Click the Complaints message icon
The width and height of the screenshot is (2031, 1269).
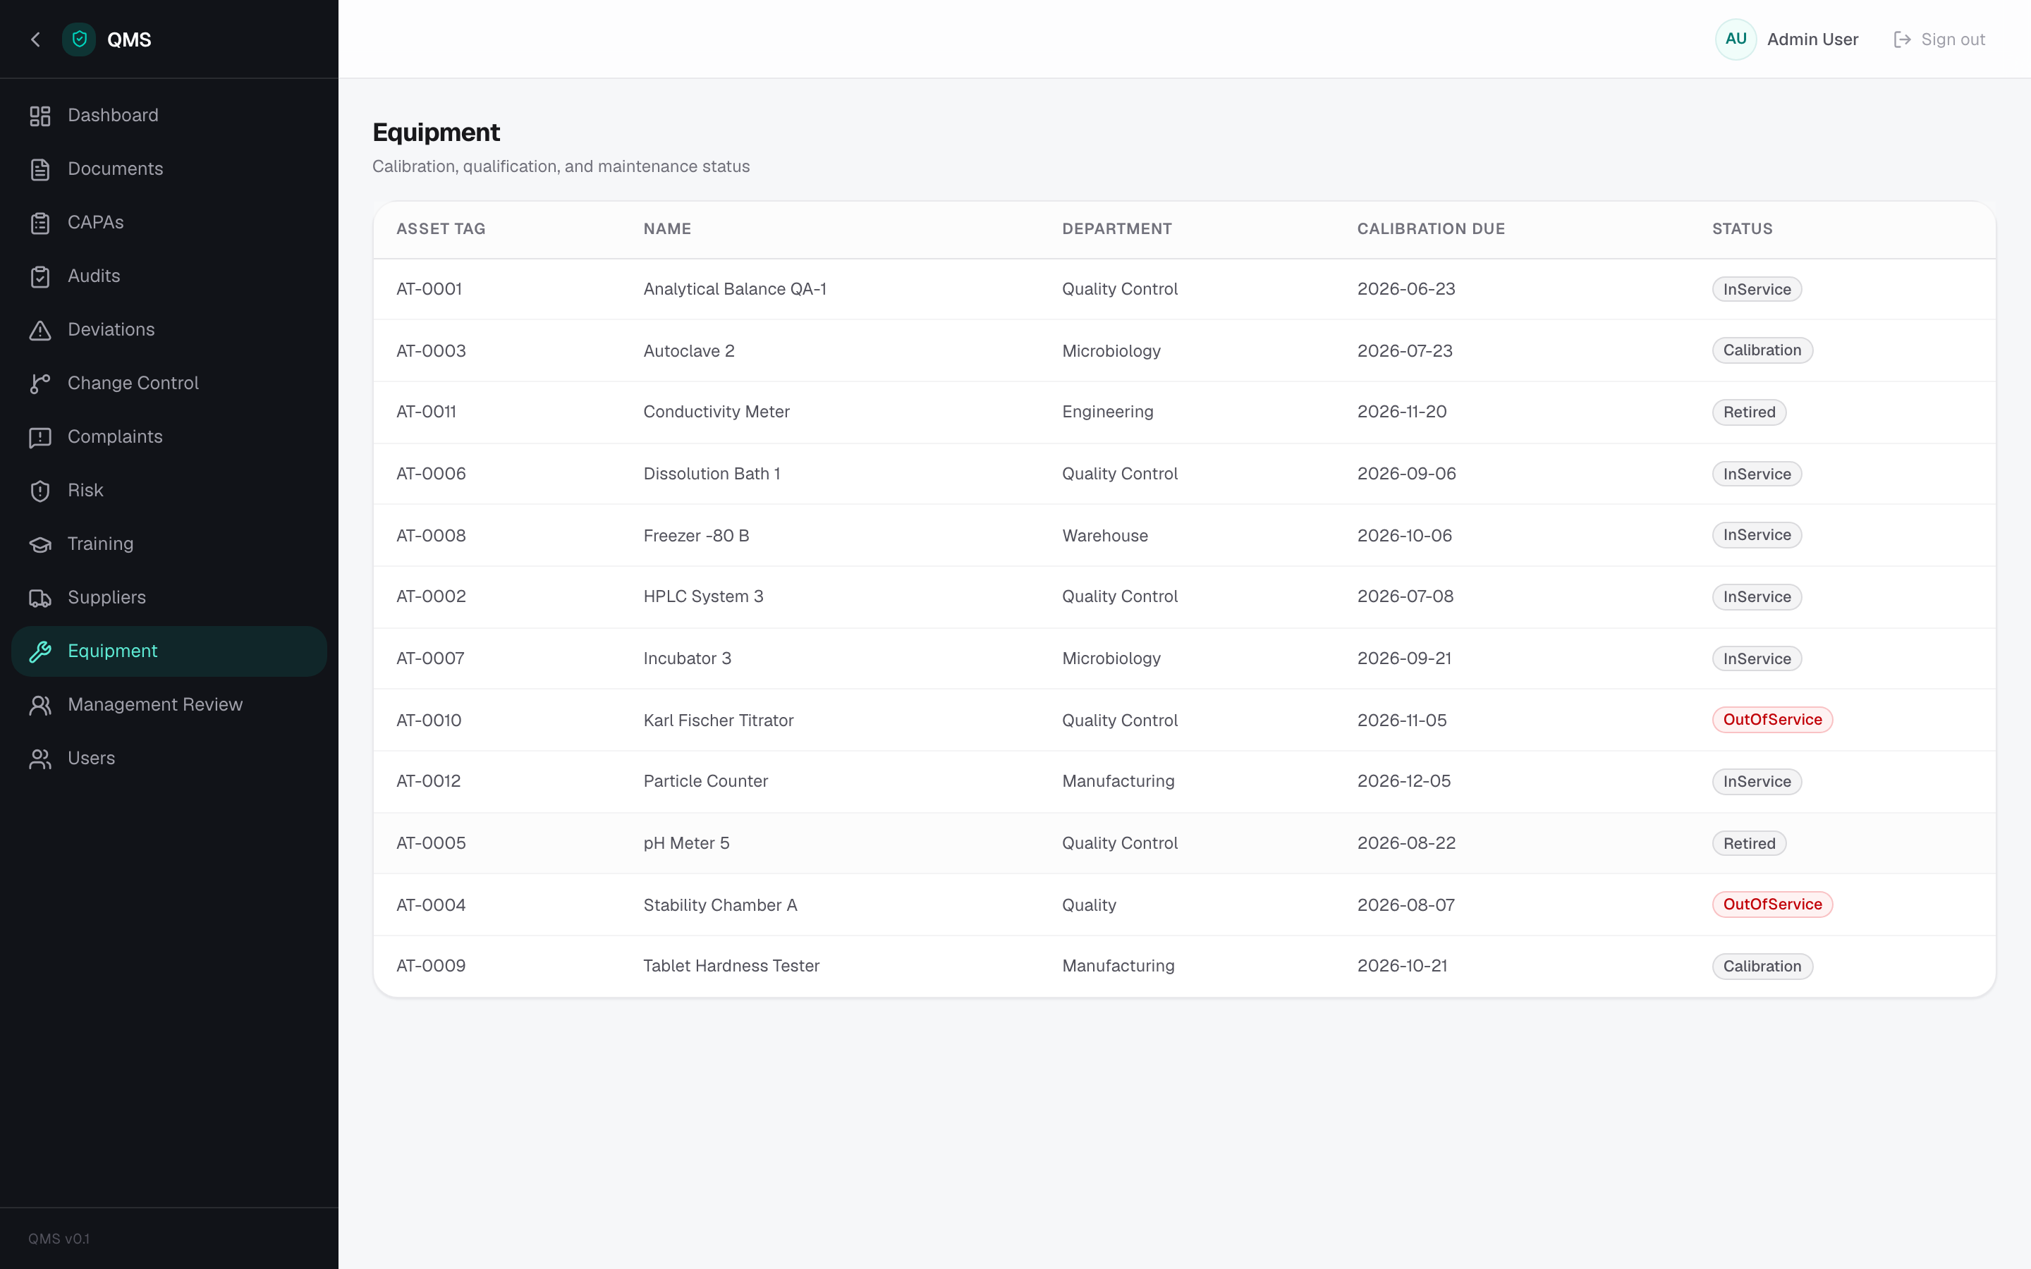pos(40,437)
